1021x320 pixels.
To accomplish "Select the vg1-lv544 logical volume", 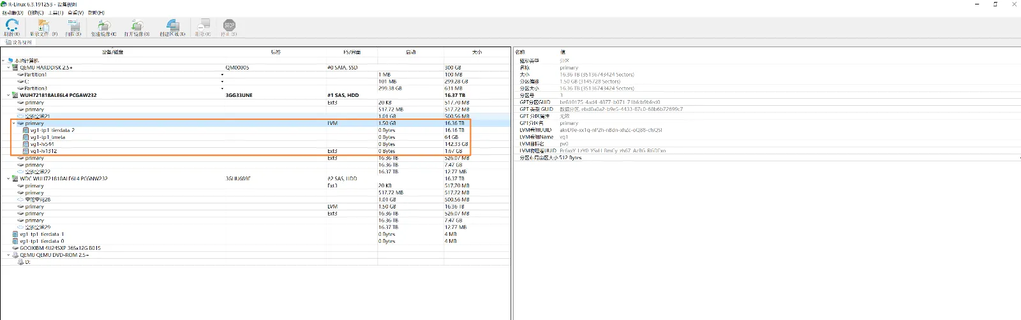I will coord(42,144).
